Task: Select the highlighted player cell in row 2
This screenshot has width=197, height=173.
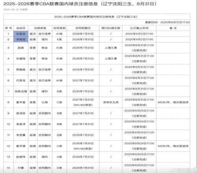Action: click(x=21, y=39)
